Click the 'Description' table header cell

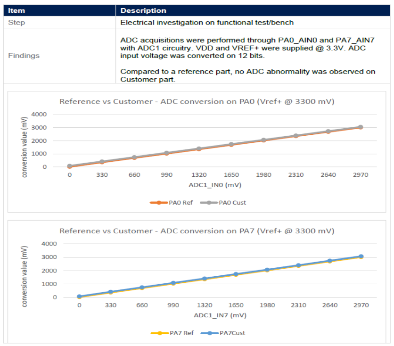point(253,10)
